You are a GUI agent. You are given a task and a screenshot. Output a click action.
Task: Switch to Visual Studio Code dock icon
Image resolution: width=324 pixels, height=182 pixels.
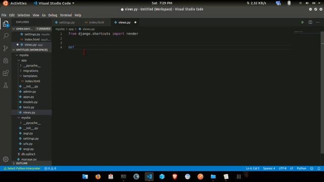point(149,176)
